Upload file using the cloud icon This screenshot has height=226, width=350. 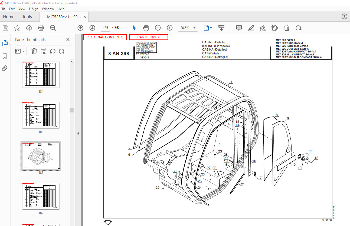(x=29, y=28)
